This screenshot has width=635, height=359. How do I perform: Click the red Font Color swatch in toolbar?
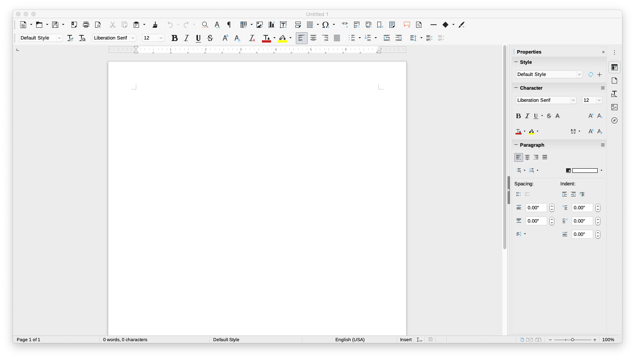tap(266, 38)
